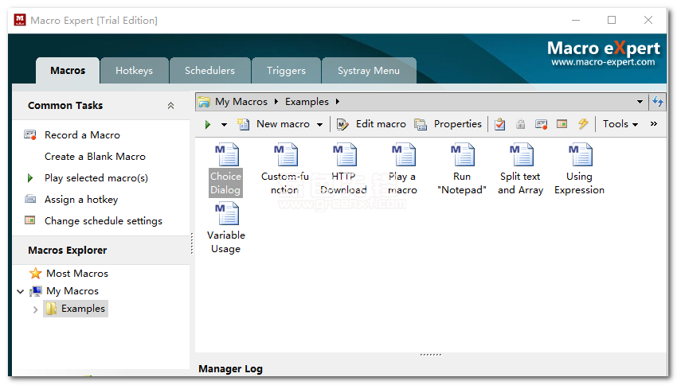Click My Macros in the breadcrumb path

[x=241, y=102]
